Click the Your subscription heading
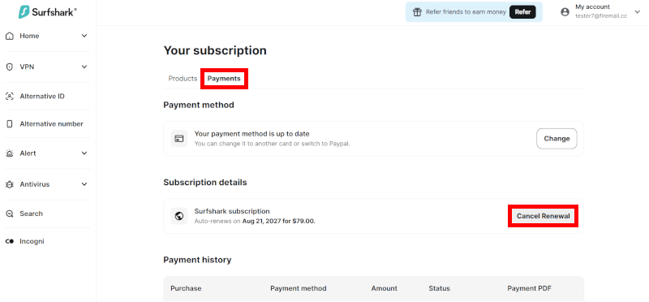The width and height of the screenshot is (649, 302). 215,50
